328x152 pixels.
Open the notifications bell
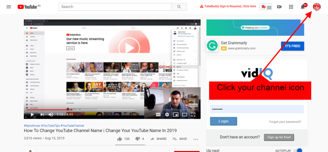(x=303, y=7)
